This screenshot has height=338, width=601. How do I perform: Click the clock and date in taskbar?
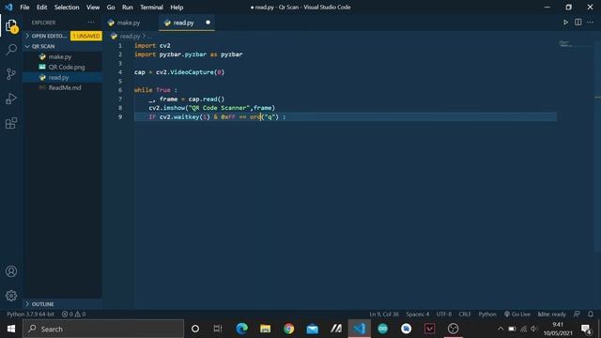[557, 329]
